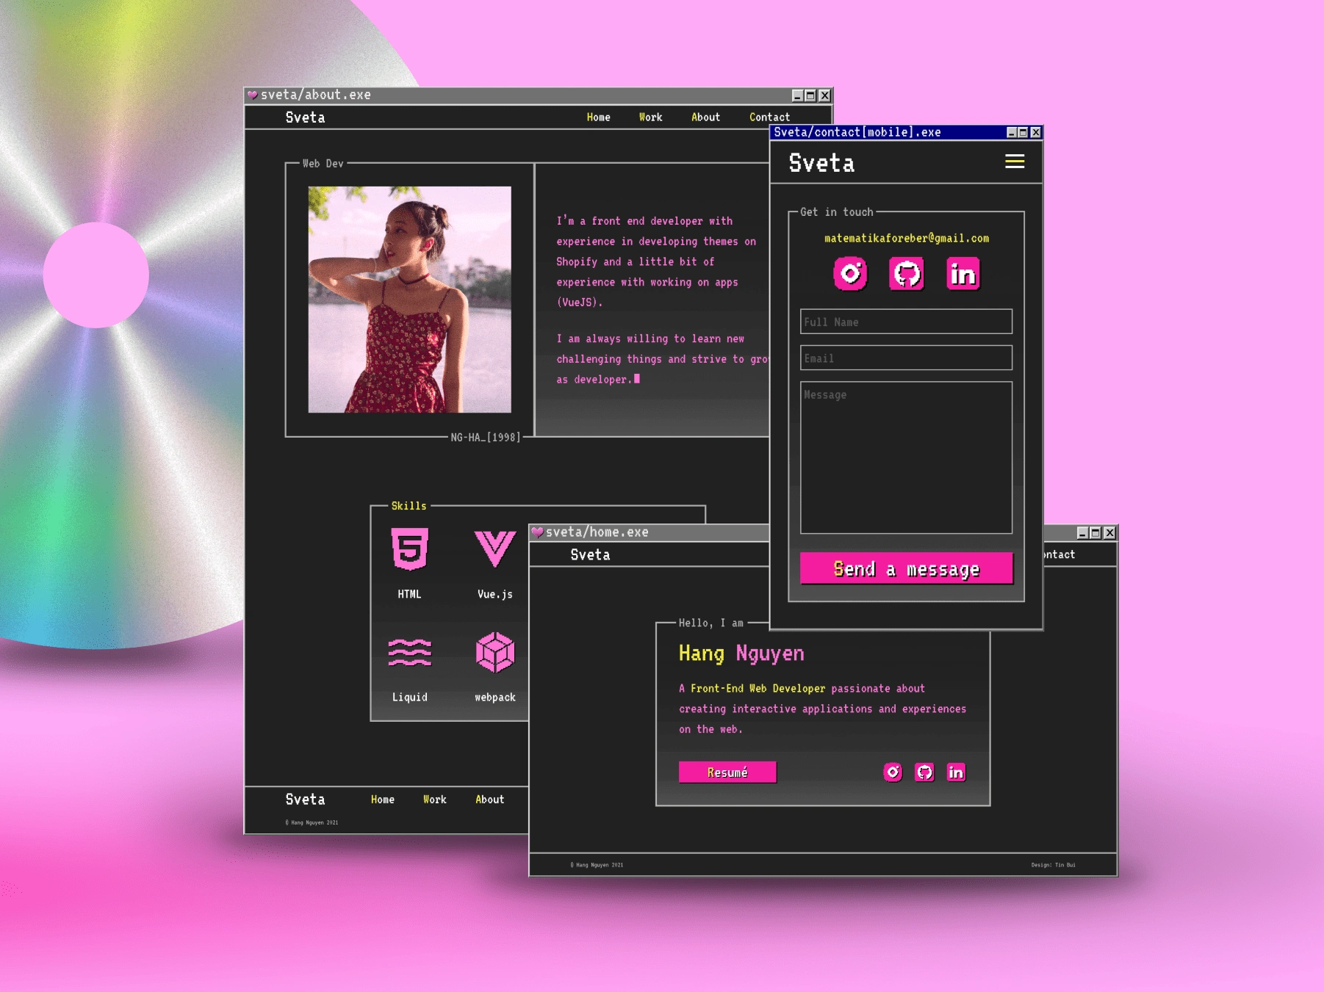Open the hamburger menu in mobile contact window
The width and height of the screenshot is (1324, 992).
[1015, 162]
